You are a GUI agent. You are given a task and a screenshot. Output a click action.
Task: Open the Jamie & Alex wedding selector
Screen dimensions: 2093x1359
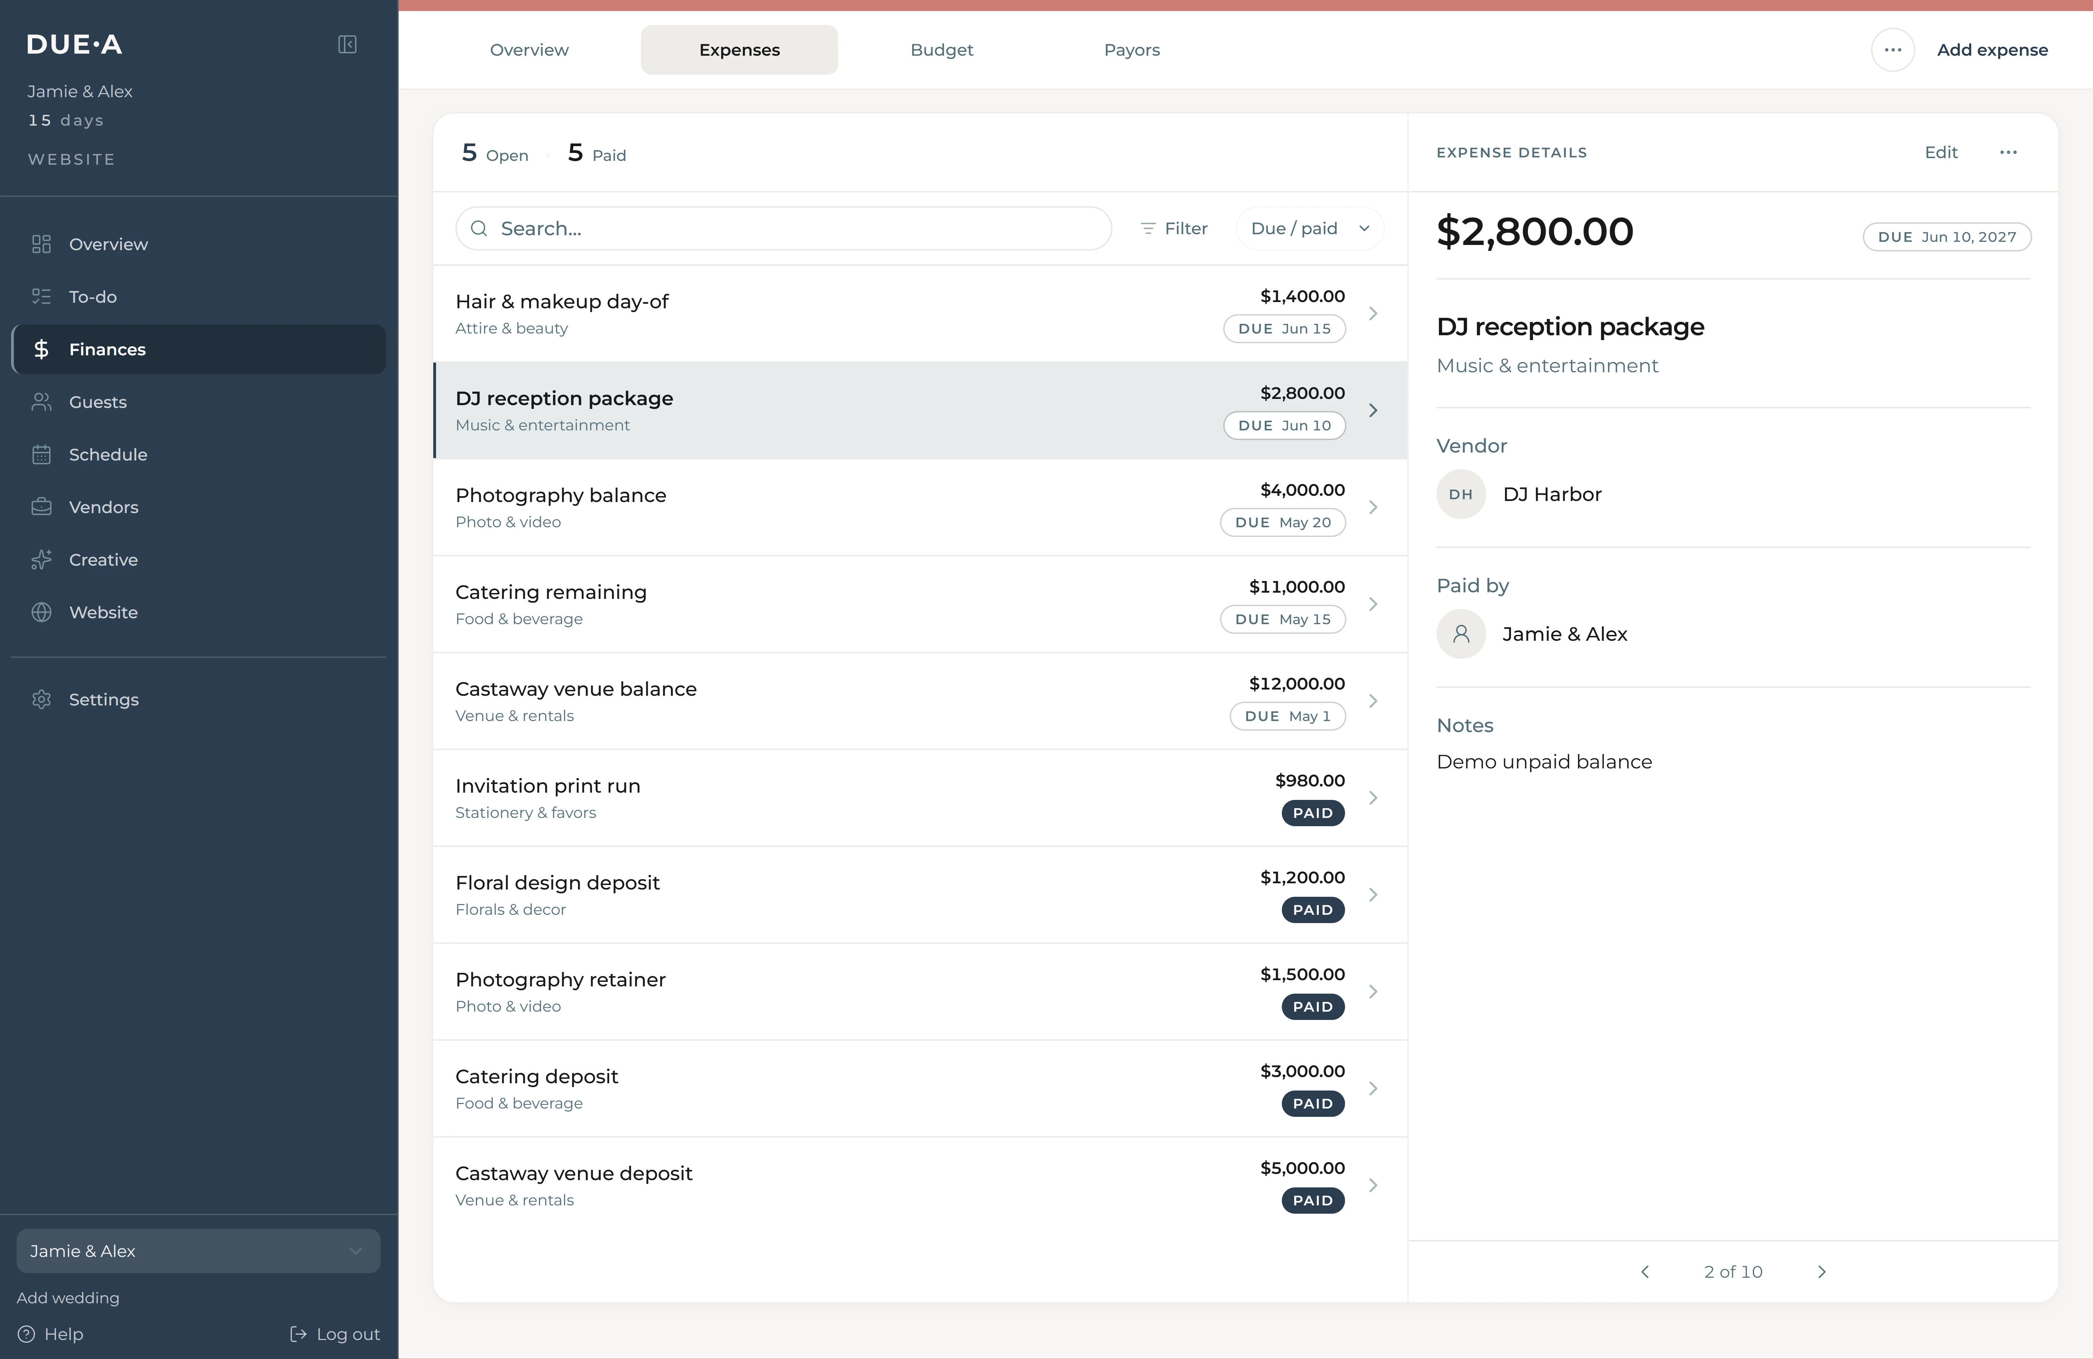click(x=199, y=1251)
